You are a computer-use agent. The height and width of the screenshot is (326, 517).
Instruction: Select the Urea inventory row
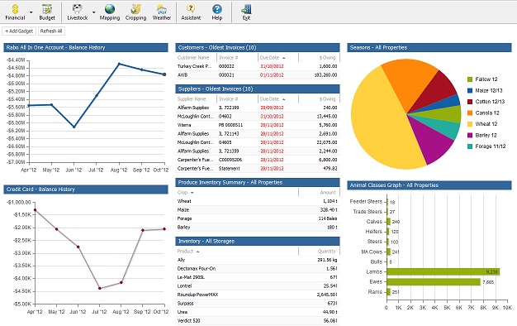point(258,312)
